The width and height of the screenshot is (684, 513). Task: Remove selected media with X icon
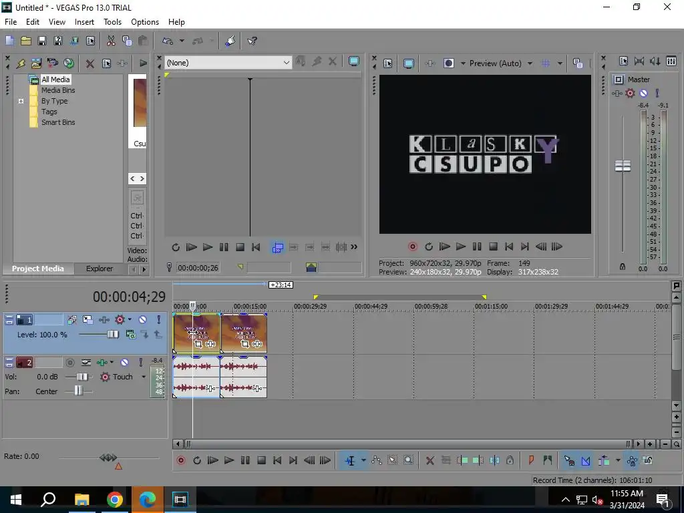coord(90,63)
